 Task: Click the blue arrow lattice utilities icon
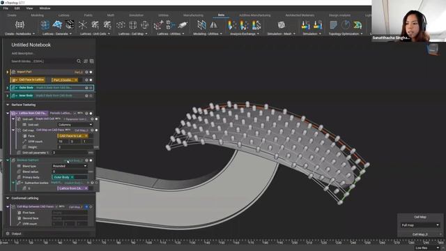pyautogui.click(x=170, y=25)
